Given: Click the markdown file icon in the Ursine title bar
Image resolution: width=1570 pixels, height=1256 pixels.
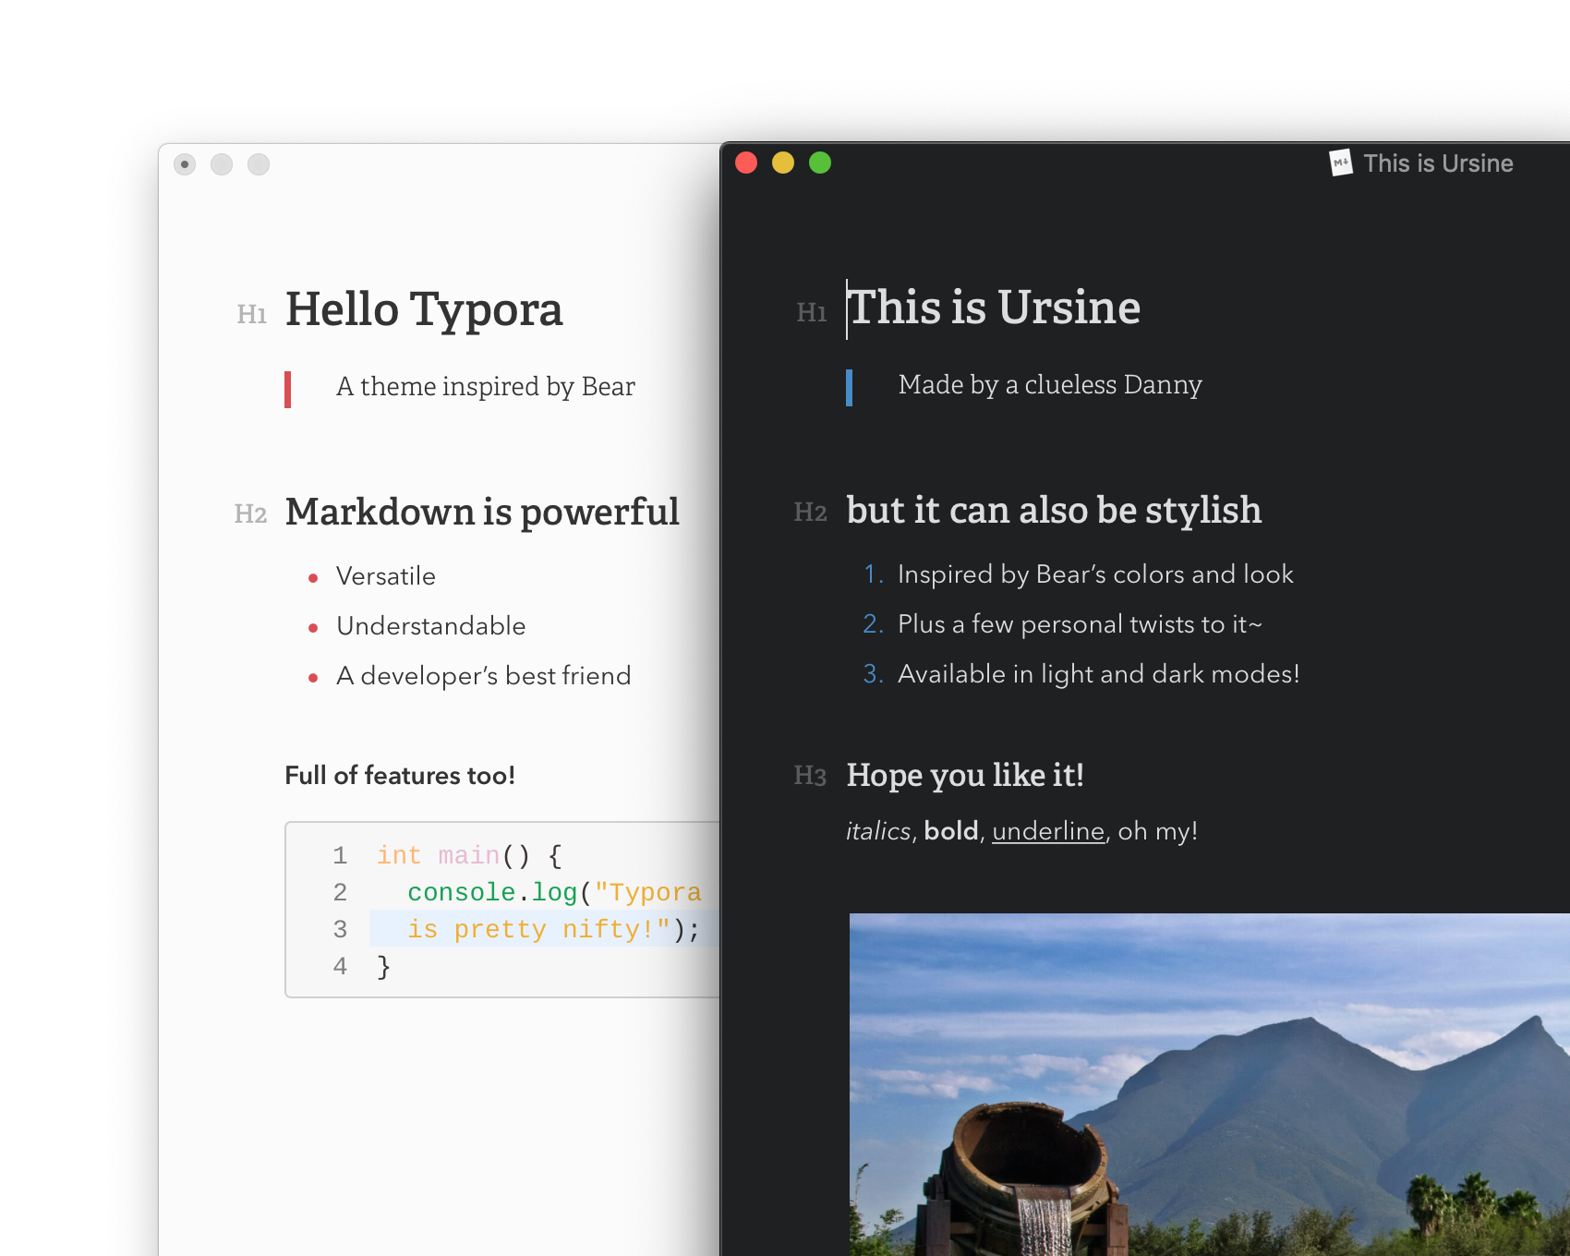Looking at the screenshot, I should pyautogui.click(x=1341, y=163).
